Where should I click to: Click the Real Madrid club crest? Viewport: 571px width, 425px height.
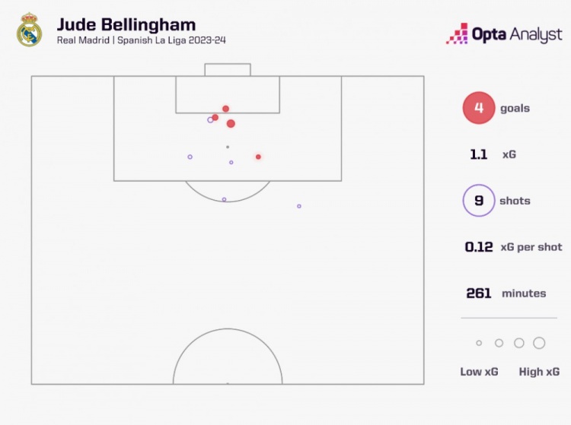pyautogui.click(x=29, y=30)
